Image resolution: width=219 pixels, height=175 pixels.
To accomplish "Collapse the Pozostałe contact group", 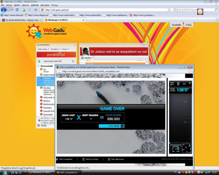I will point(39,66).
